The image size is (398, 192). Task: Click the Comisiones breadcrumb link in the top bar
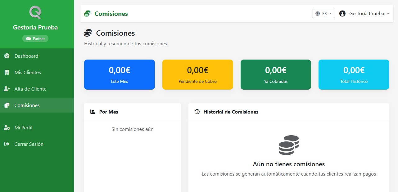(111, 14)
